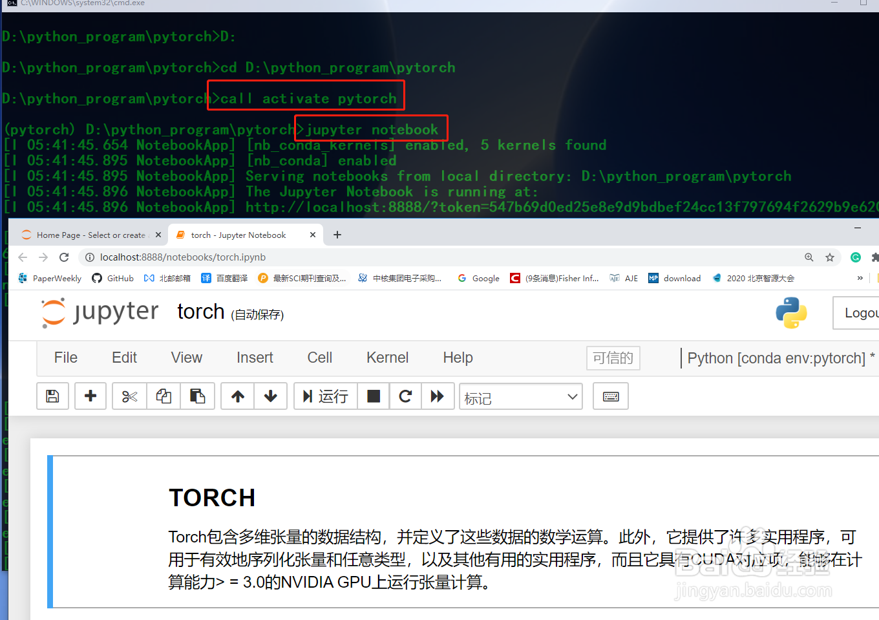
Task: Close the torch - Jupyter Notebook tab
Action: click(313, 235)
